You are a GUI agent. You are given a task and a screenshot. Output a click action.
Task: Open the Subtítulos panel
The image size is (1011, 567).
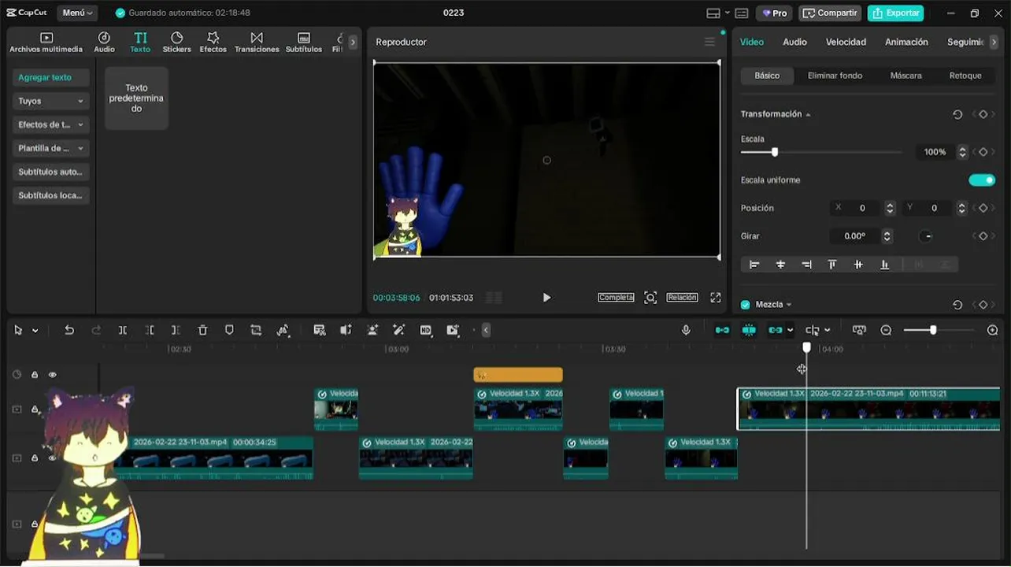[304, 43]
